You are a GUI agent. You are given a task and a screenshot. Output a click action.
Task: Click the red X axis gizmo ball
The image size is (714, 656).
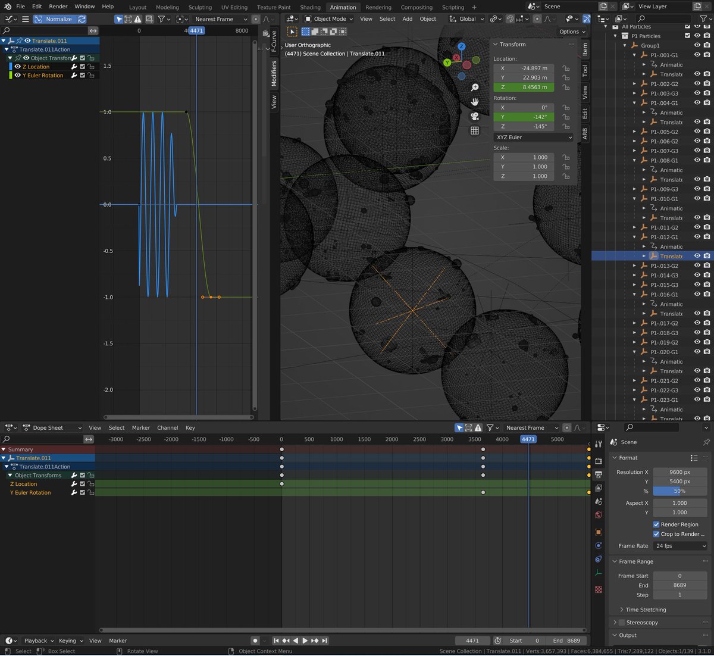[456, 58]
